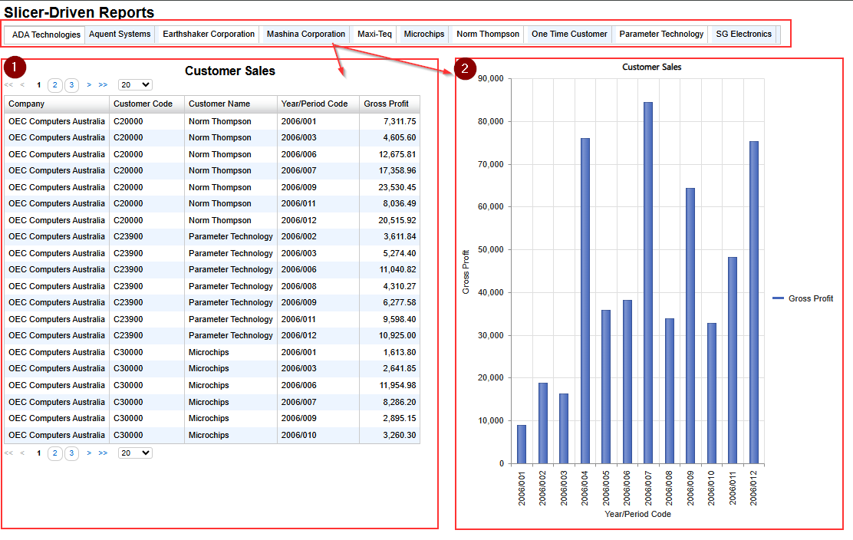This screenshot has width=853, height=540.
Task: Select Parameter Technology slicer tab
Action: click(661, 34)
